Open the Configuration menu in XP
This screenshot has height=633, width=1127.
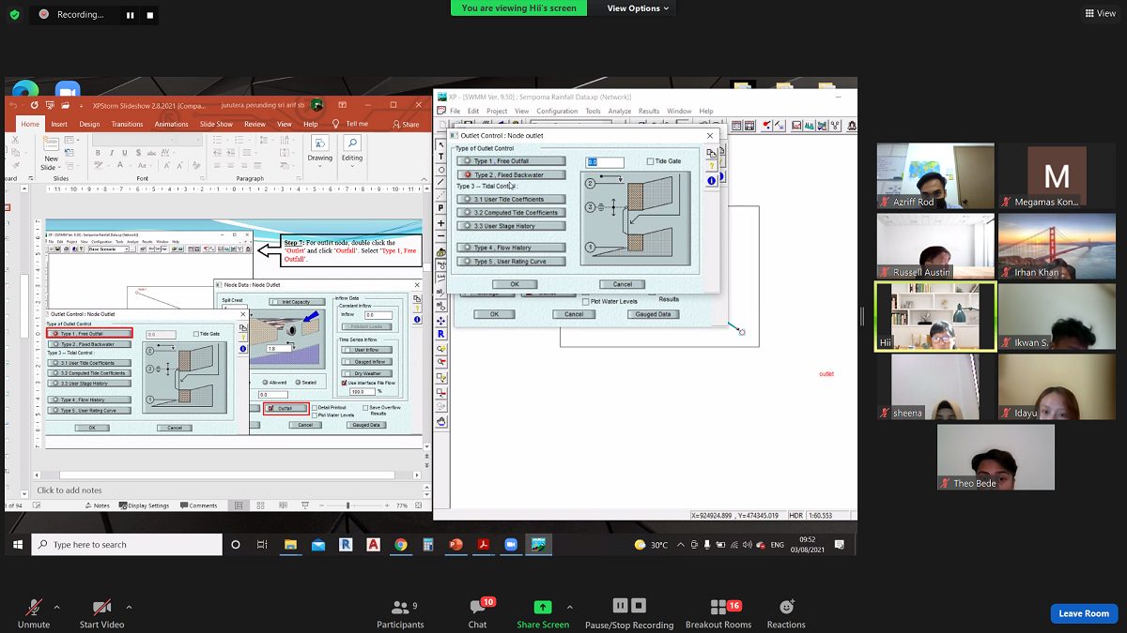(557, 112)
